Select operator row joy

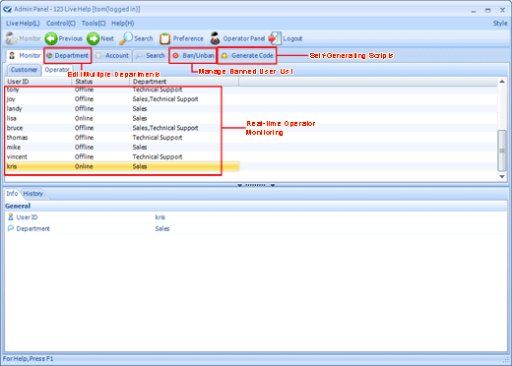pos(122,99)
